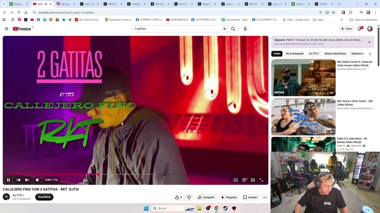The height and width of the screenshot is (213, 380).
Task: Open Steam from the taskbar
Action: pyautogui.click(x=225, y=208)
